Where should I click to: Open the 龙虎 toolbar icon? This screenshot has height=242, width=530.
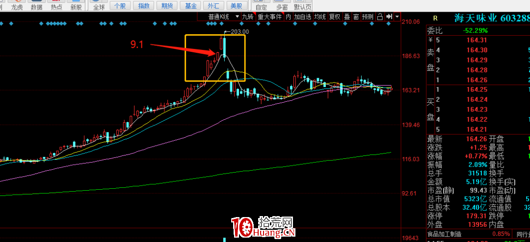pos(17,5)
